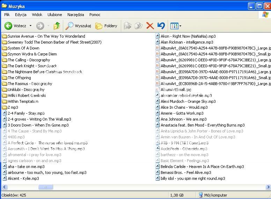
Task: Select the Within Temptation folder
Action: tap(23, 101)
